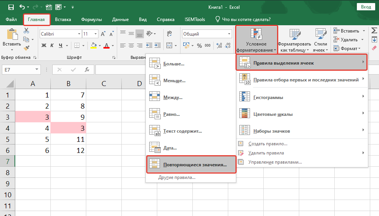Image resolution: width=379 pixels, height=216 pixels.
Task: Apply percent style format
Action: [199, 45]
